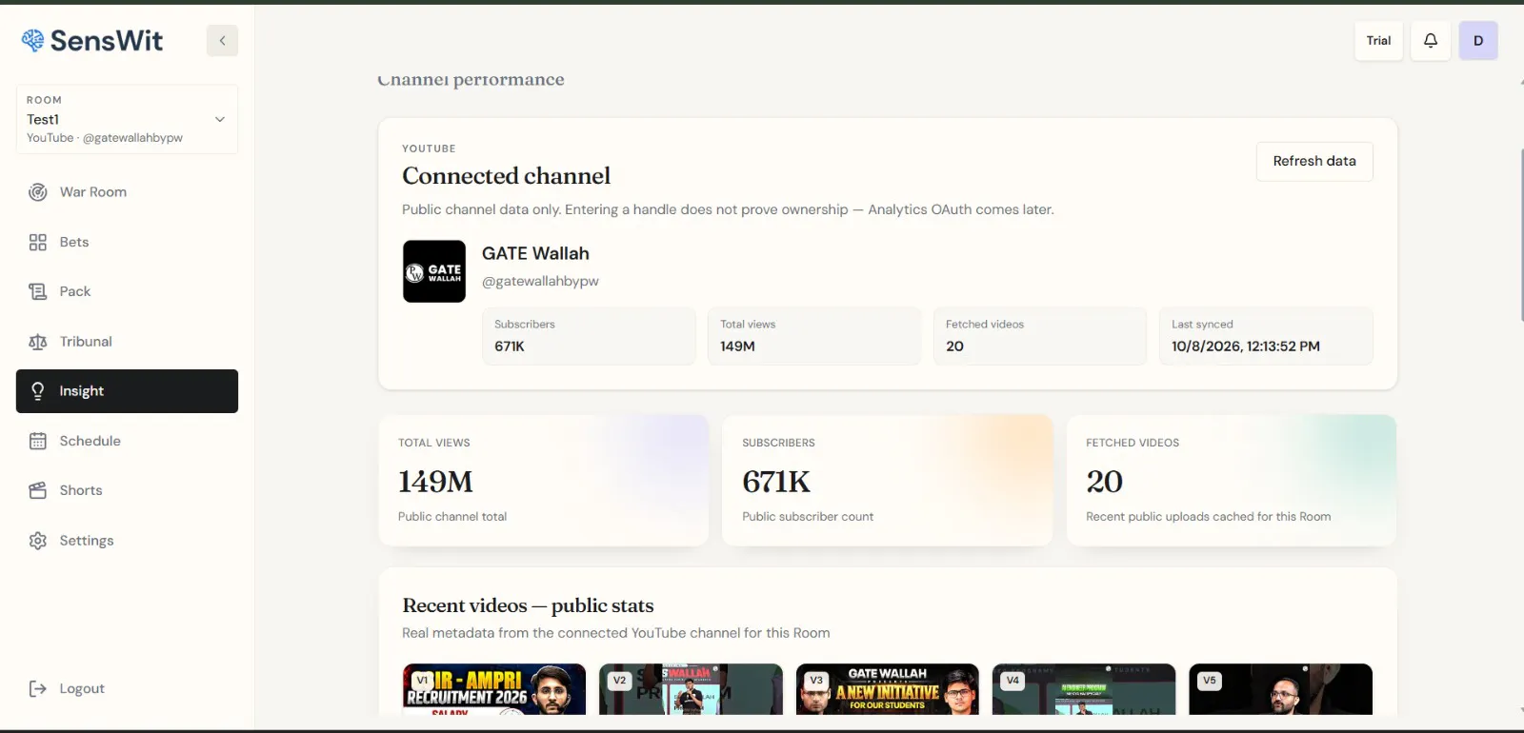1524x733 pixels.
Task: Open the notifications bell
Action: point(1431,40)
